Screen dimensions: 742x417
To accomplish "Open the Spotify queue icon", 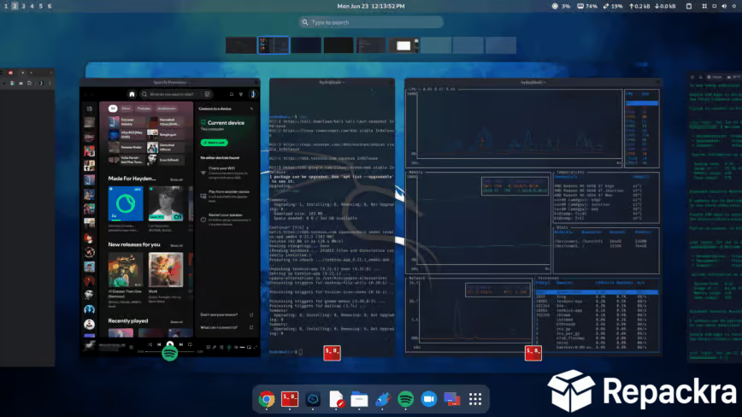I will pos(221,347).
